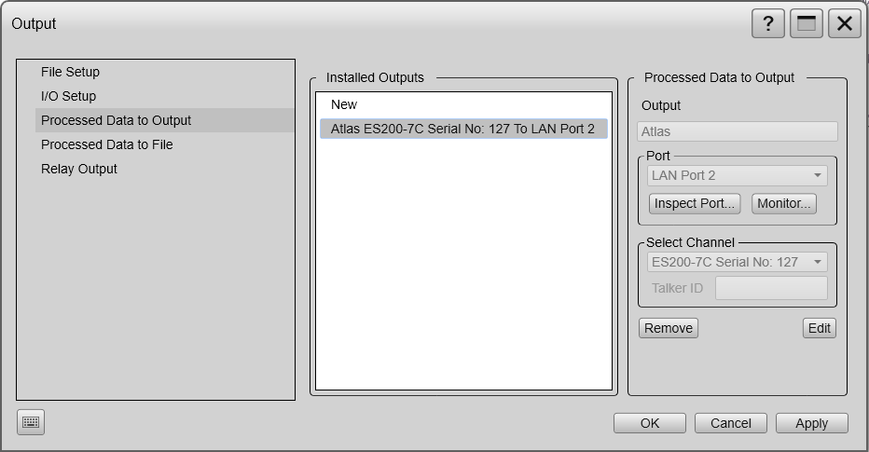Screen dimensions: 869x452
Task: Click the Port dropdown arrow
Action: click(x=818, y=175)
